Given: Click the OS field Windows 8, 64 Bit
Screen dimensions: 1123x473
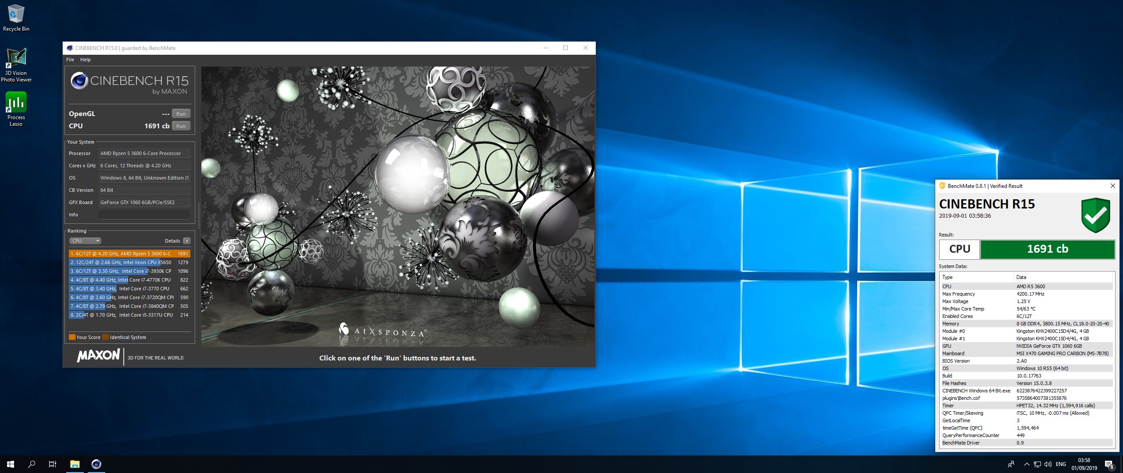Looking at the screenshot, I should coord(144,178).
